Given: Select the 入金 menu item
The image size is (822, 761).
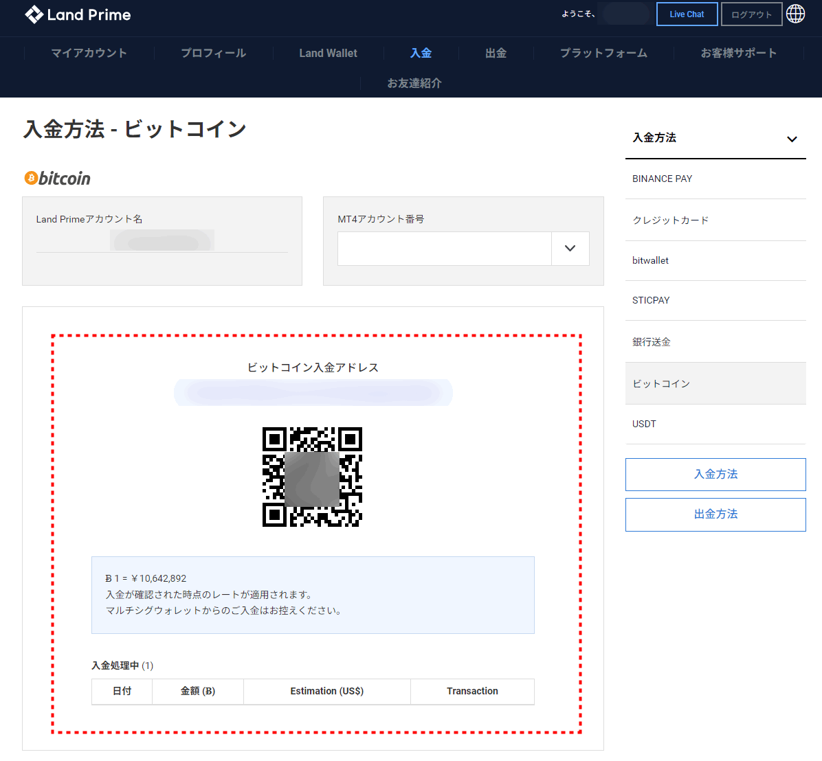Looking at the screenshot, I should point(421,53).
